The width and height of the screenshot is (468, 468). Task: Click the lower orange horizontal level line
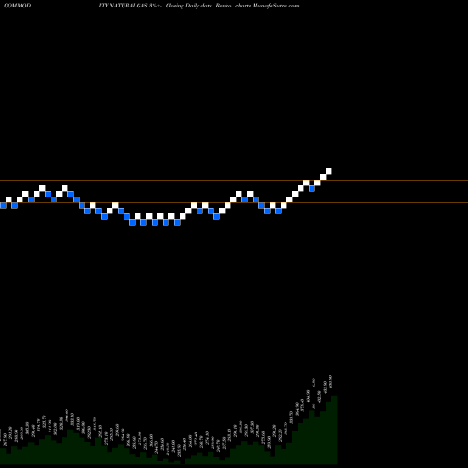234,203
